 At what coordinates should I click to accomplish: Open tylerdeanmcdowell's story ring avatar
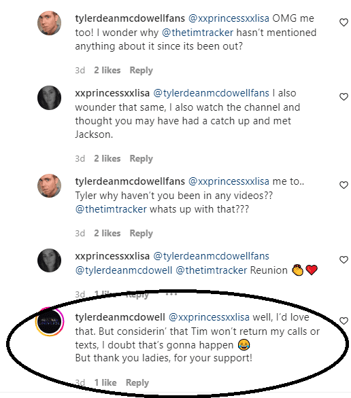(x=49, y=322)
